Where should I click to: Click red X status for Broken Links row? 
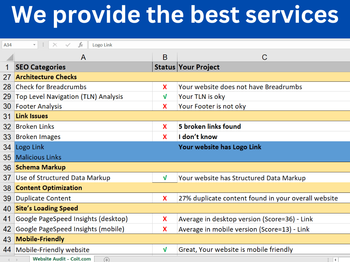pos(165,126)
